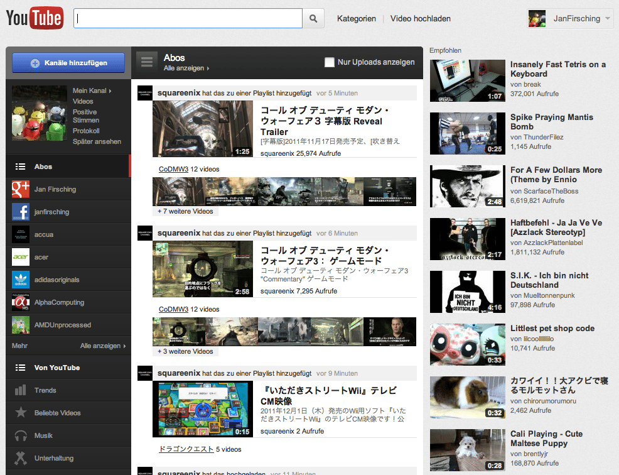Open the first CoDMW3 playlist link
The height and width of the screenshot is (475, 619).
click(173, 169)
